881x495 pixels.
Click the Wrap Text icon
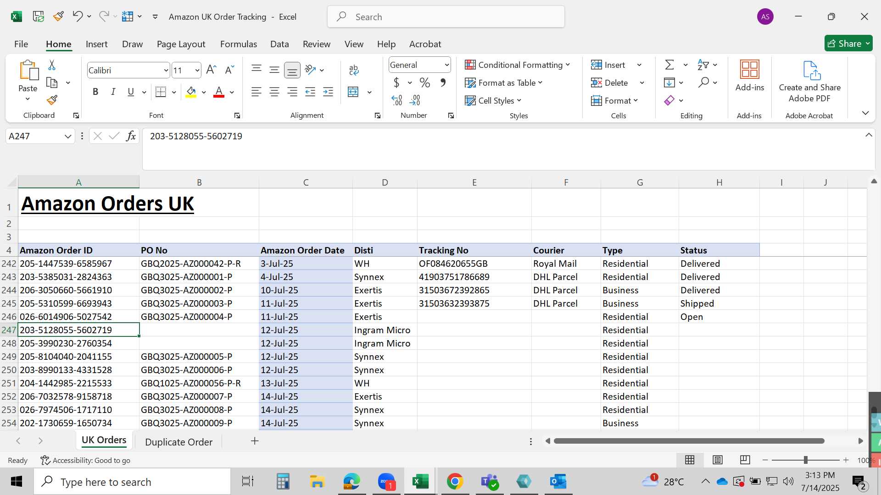(x=353, y=70)
